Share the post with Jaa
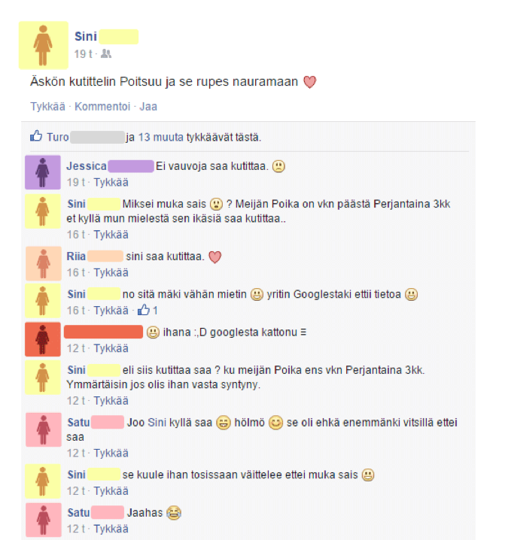Screen dimensions: 505x540 (148, 106)
